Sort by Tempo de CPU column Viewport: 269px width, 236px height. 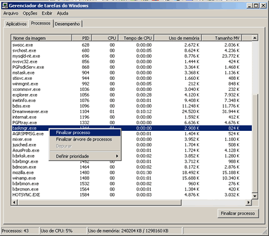[x=136, y=38]
